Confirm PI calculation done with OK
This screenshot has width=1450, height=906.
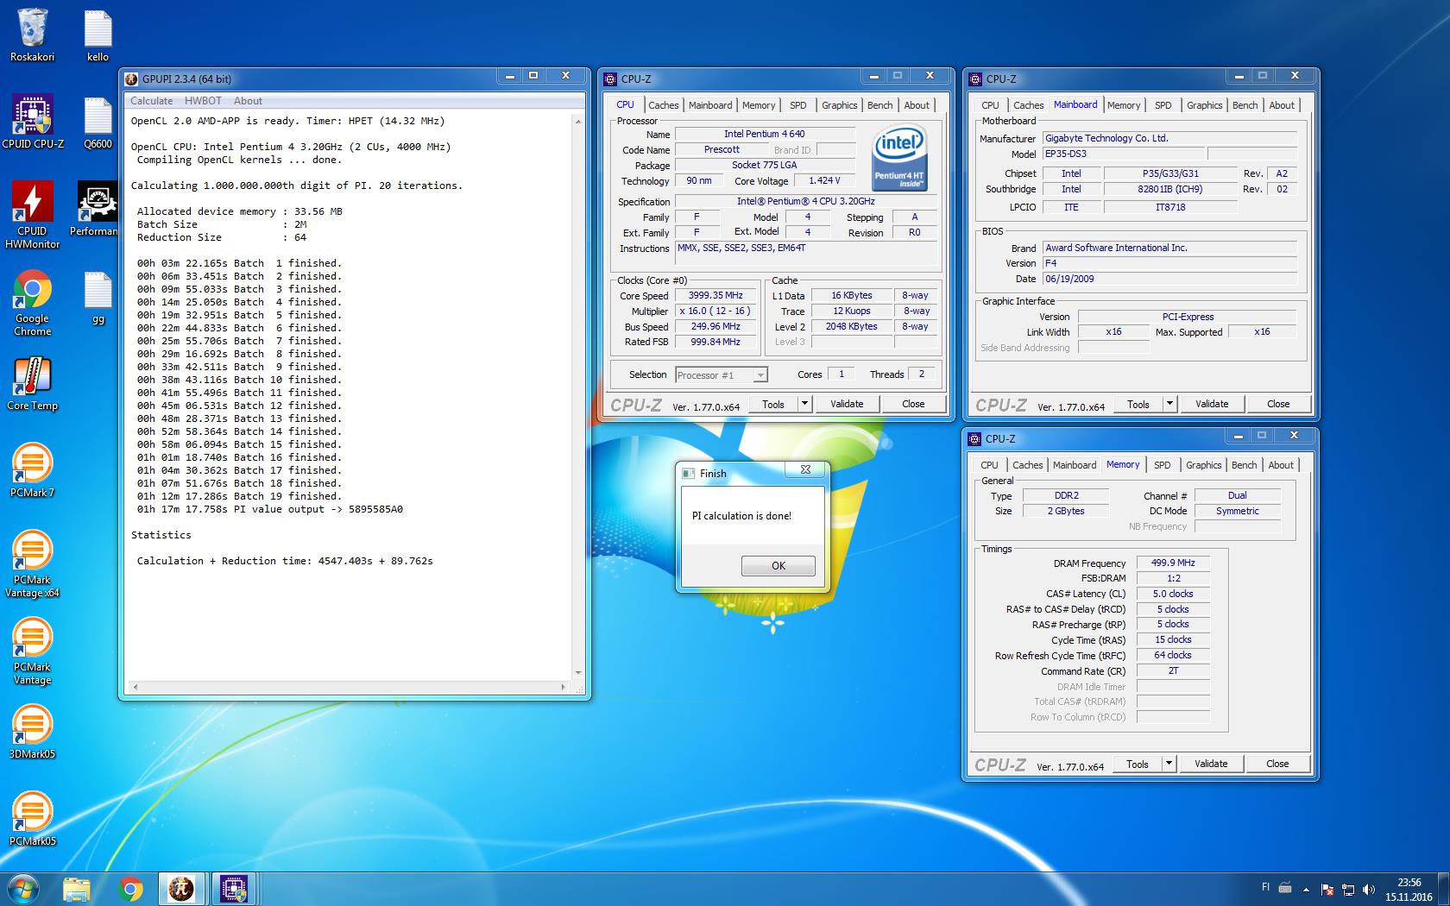point(779,566)
